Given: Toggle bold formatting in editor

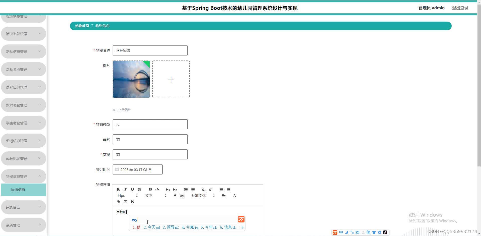Looking at the screenshot, I should point(118,190).
